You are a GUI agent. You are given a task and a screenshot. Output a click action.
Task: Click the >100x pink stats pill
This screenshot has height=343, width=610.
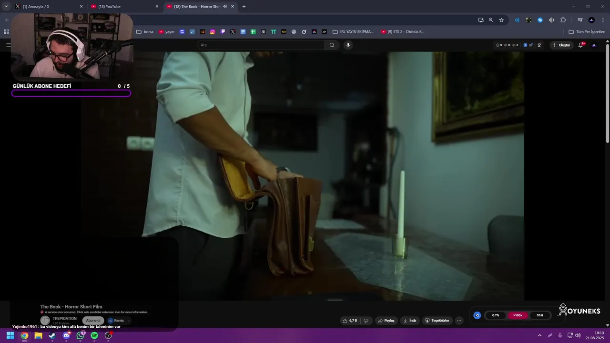pyautogui.click(x=518, y=315)
